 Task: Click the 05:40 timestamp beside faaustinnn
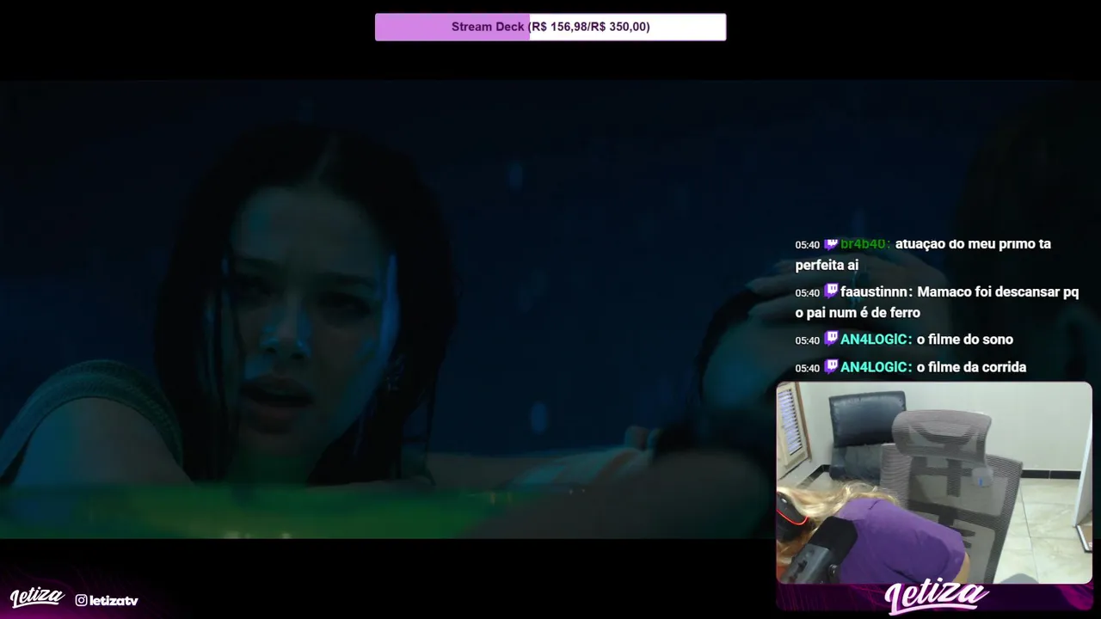pyautogui.click(x=807, y=293)
